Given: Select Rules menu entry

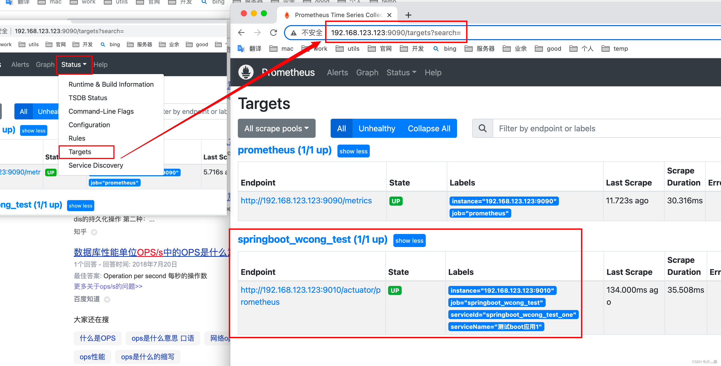Looking at the screenshot, I should 111,138.
